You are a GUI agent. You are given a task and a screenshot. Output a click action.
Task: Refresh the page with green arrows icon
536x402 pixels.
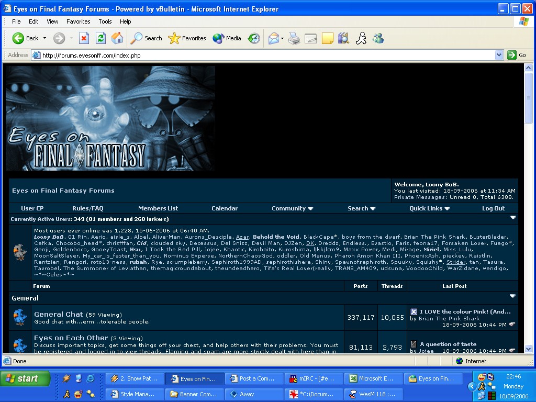pos(100,38)
